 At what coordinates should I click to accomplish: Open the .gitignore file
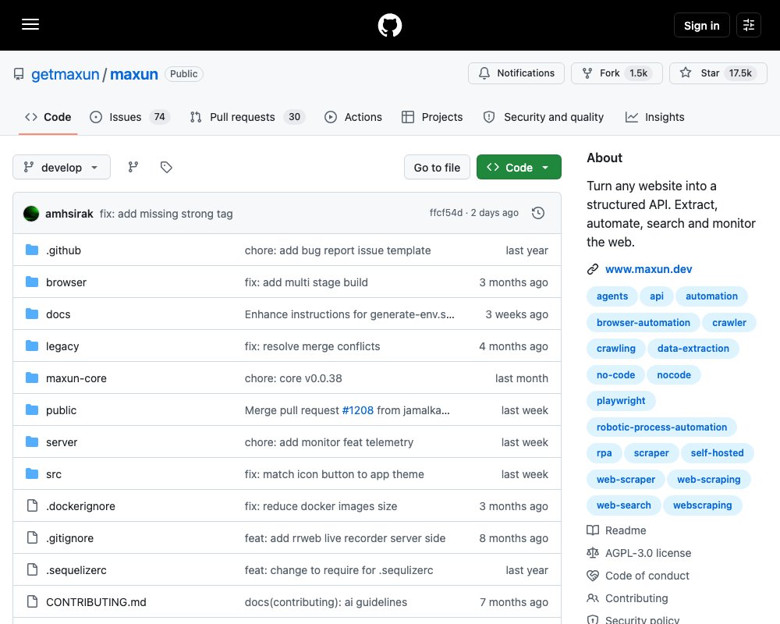tap(69, 538)
